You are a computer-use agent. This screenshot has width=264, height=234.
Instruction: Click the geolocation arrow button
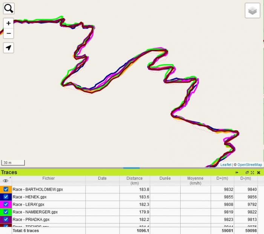click(x=9, y=48)
